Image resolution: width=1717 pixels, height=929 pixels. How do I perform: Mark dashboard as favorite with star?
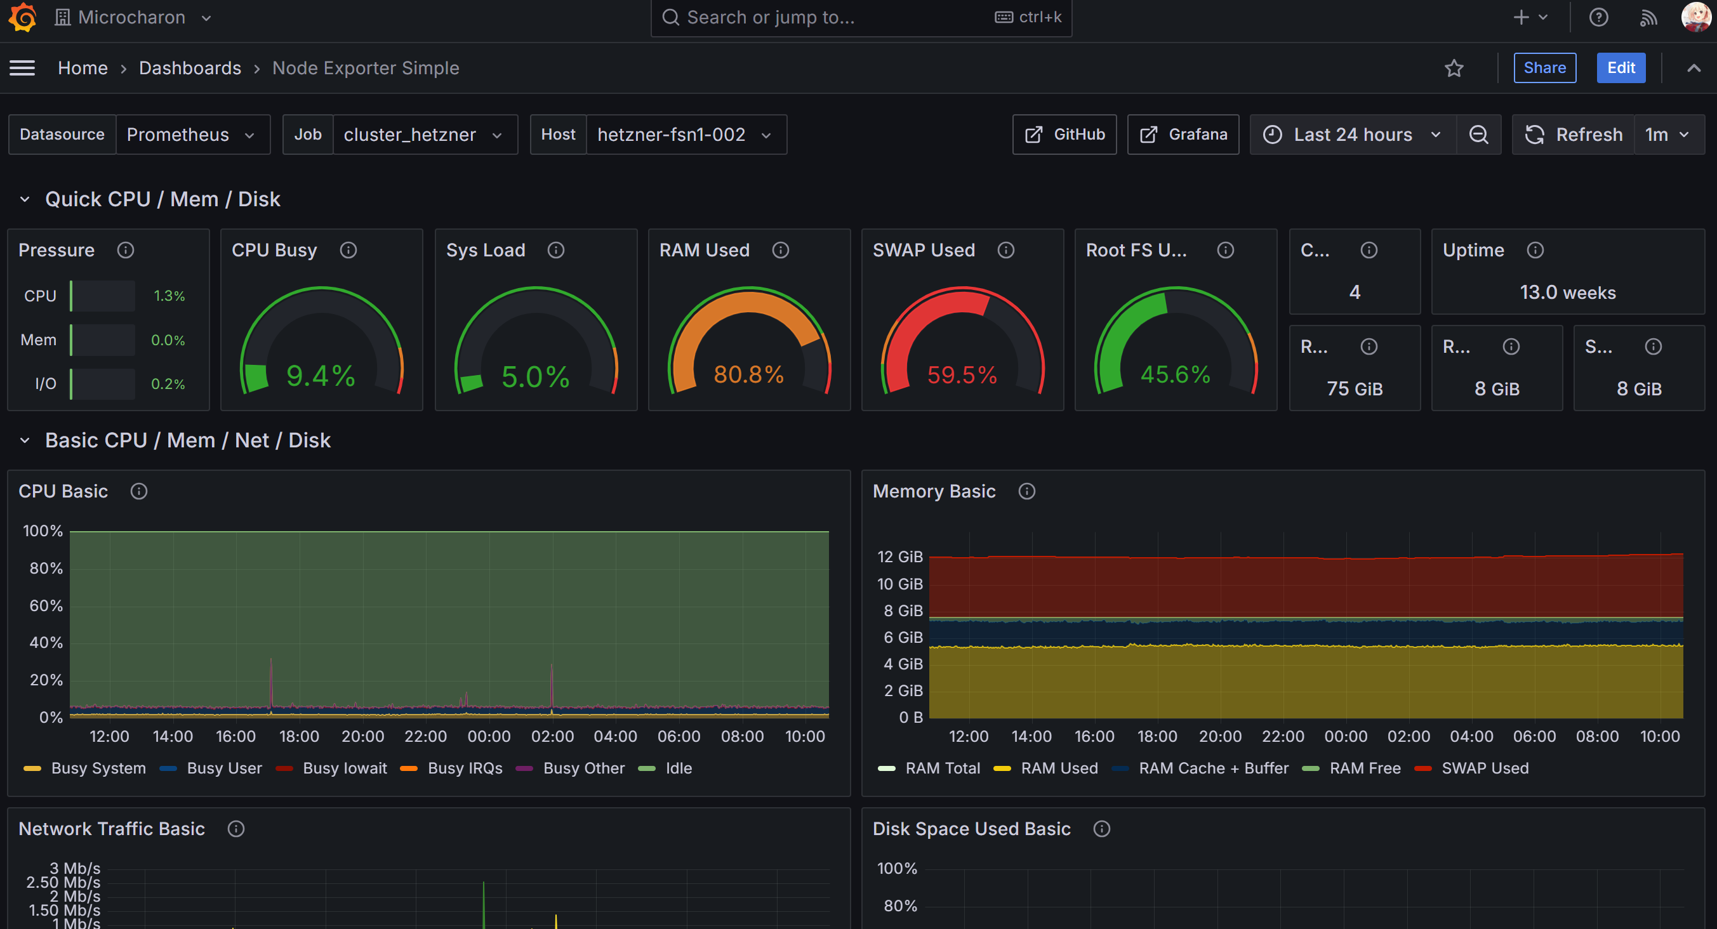1454,68
